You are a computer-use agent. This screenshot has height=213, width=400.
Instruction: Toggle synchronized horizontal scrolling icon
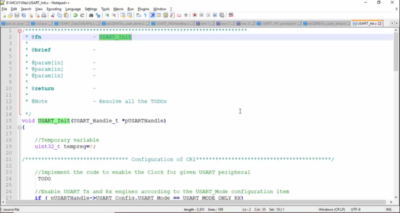(130, 15)
